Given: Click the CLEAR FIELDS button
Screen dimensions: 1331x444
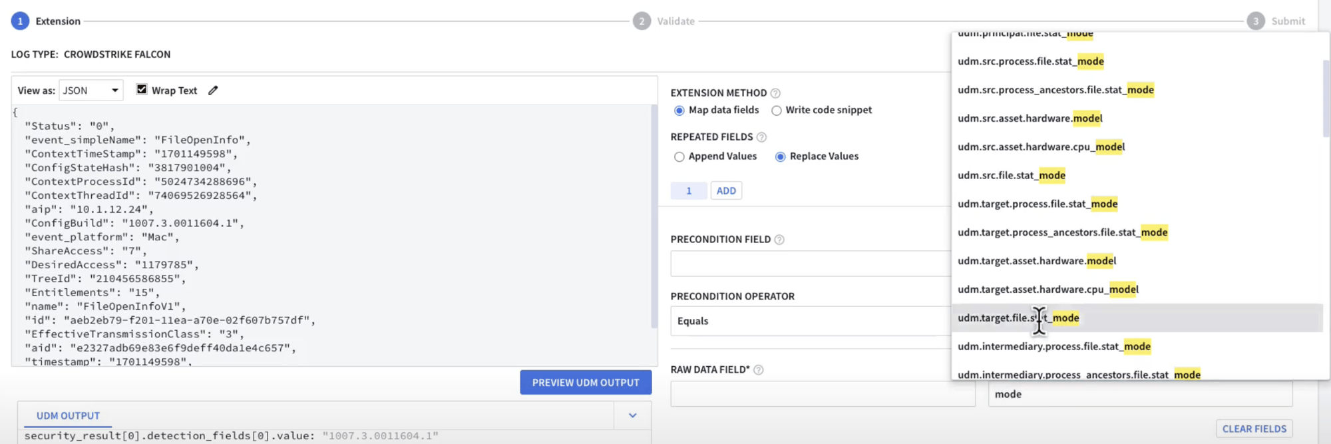Looking at the screenshot, I should (x=1254, y=429).
